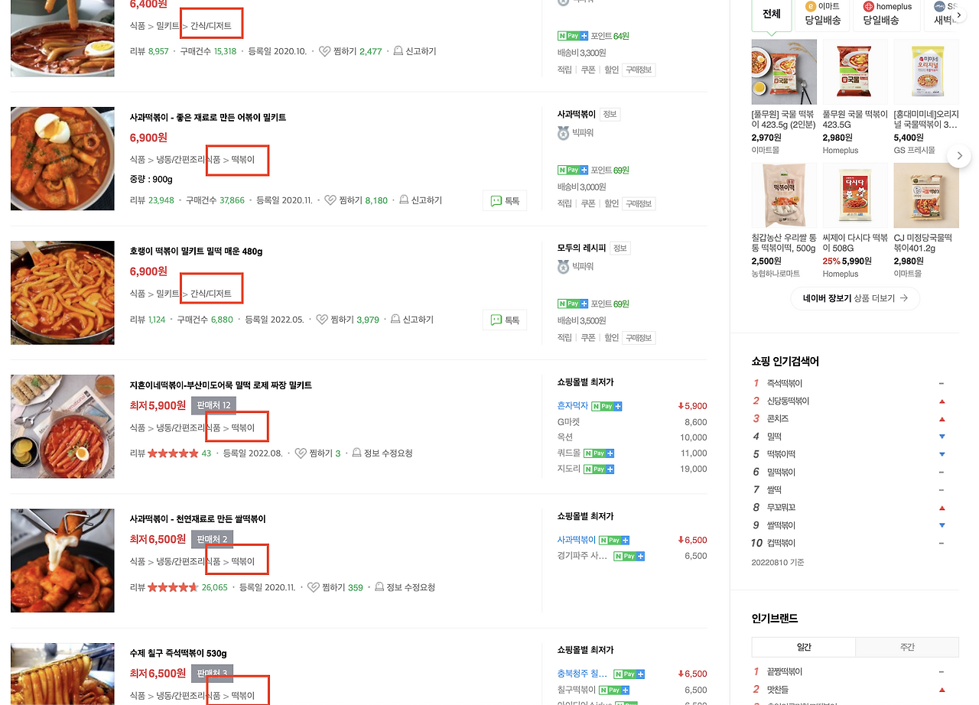Click 네이버 장보기 상품 더보기 button

coord(854,300)
